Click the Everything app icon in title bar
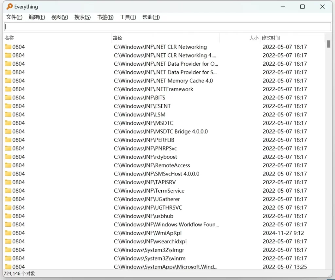Viewport: 335px width, 280px height. [9, 7]
